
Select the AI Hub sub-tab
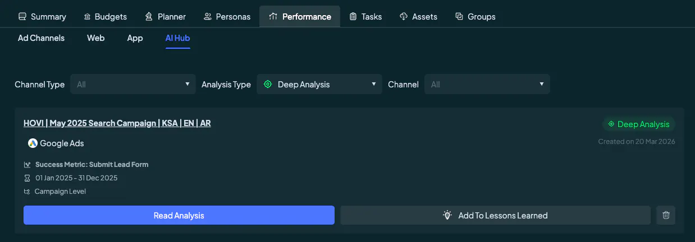pyautogui.click(x=177, y=38)
